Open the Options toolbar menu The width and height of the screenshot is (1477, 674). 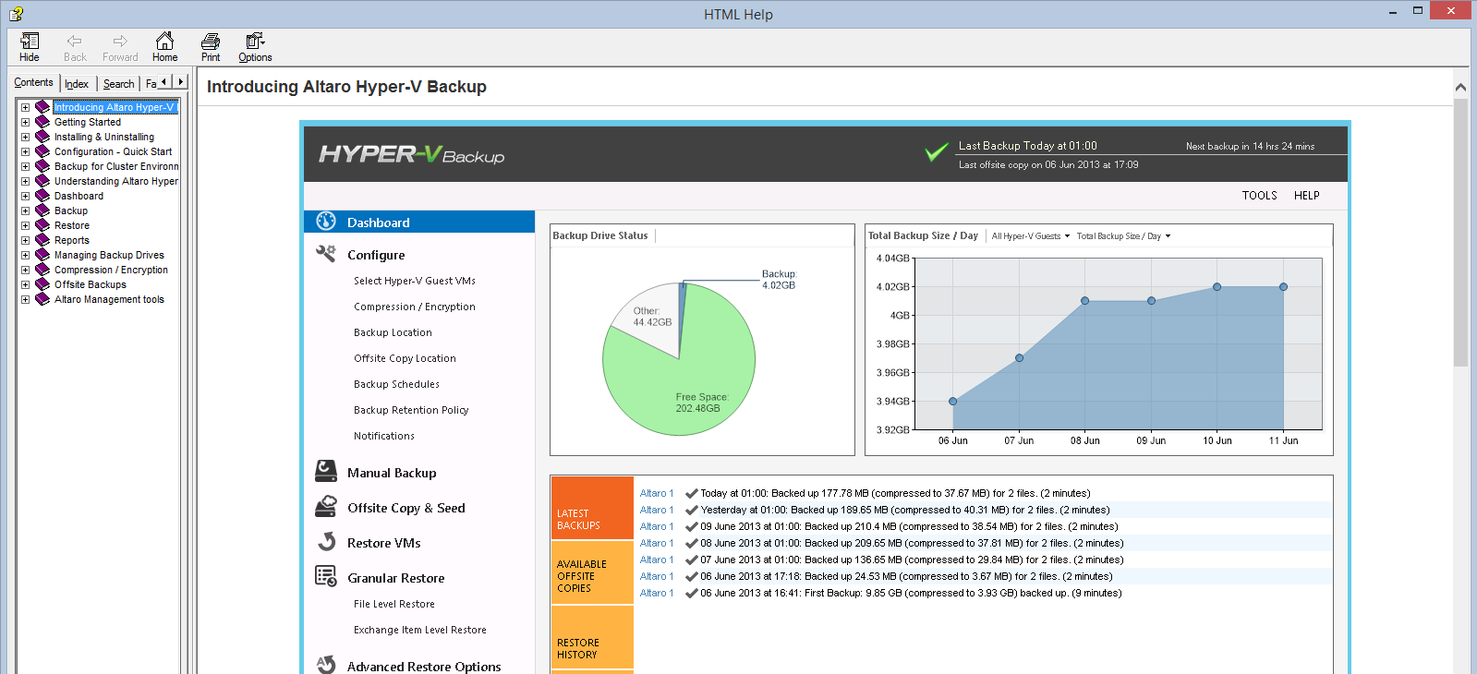pyautogui.click(x=255, y=47)
